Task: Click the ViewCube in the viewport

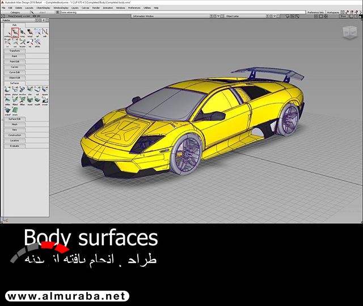Action: pos(347,33)
